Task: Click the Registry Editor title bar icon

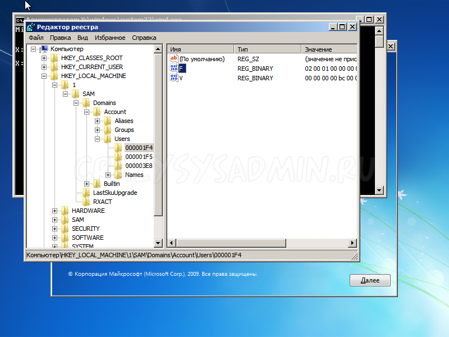Action: click(x=30, y=27)
